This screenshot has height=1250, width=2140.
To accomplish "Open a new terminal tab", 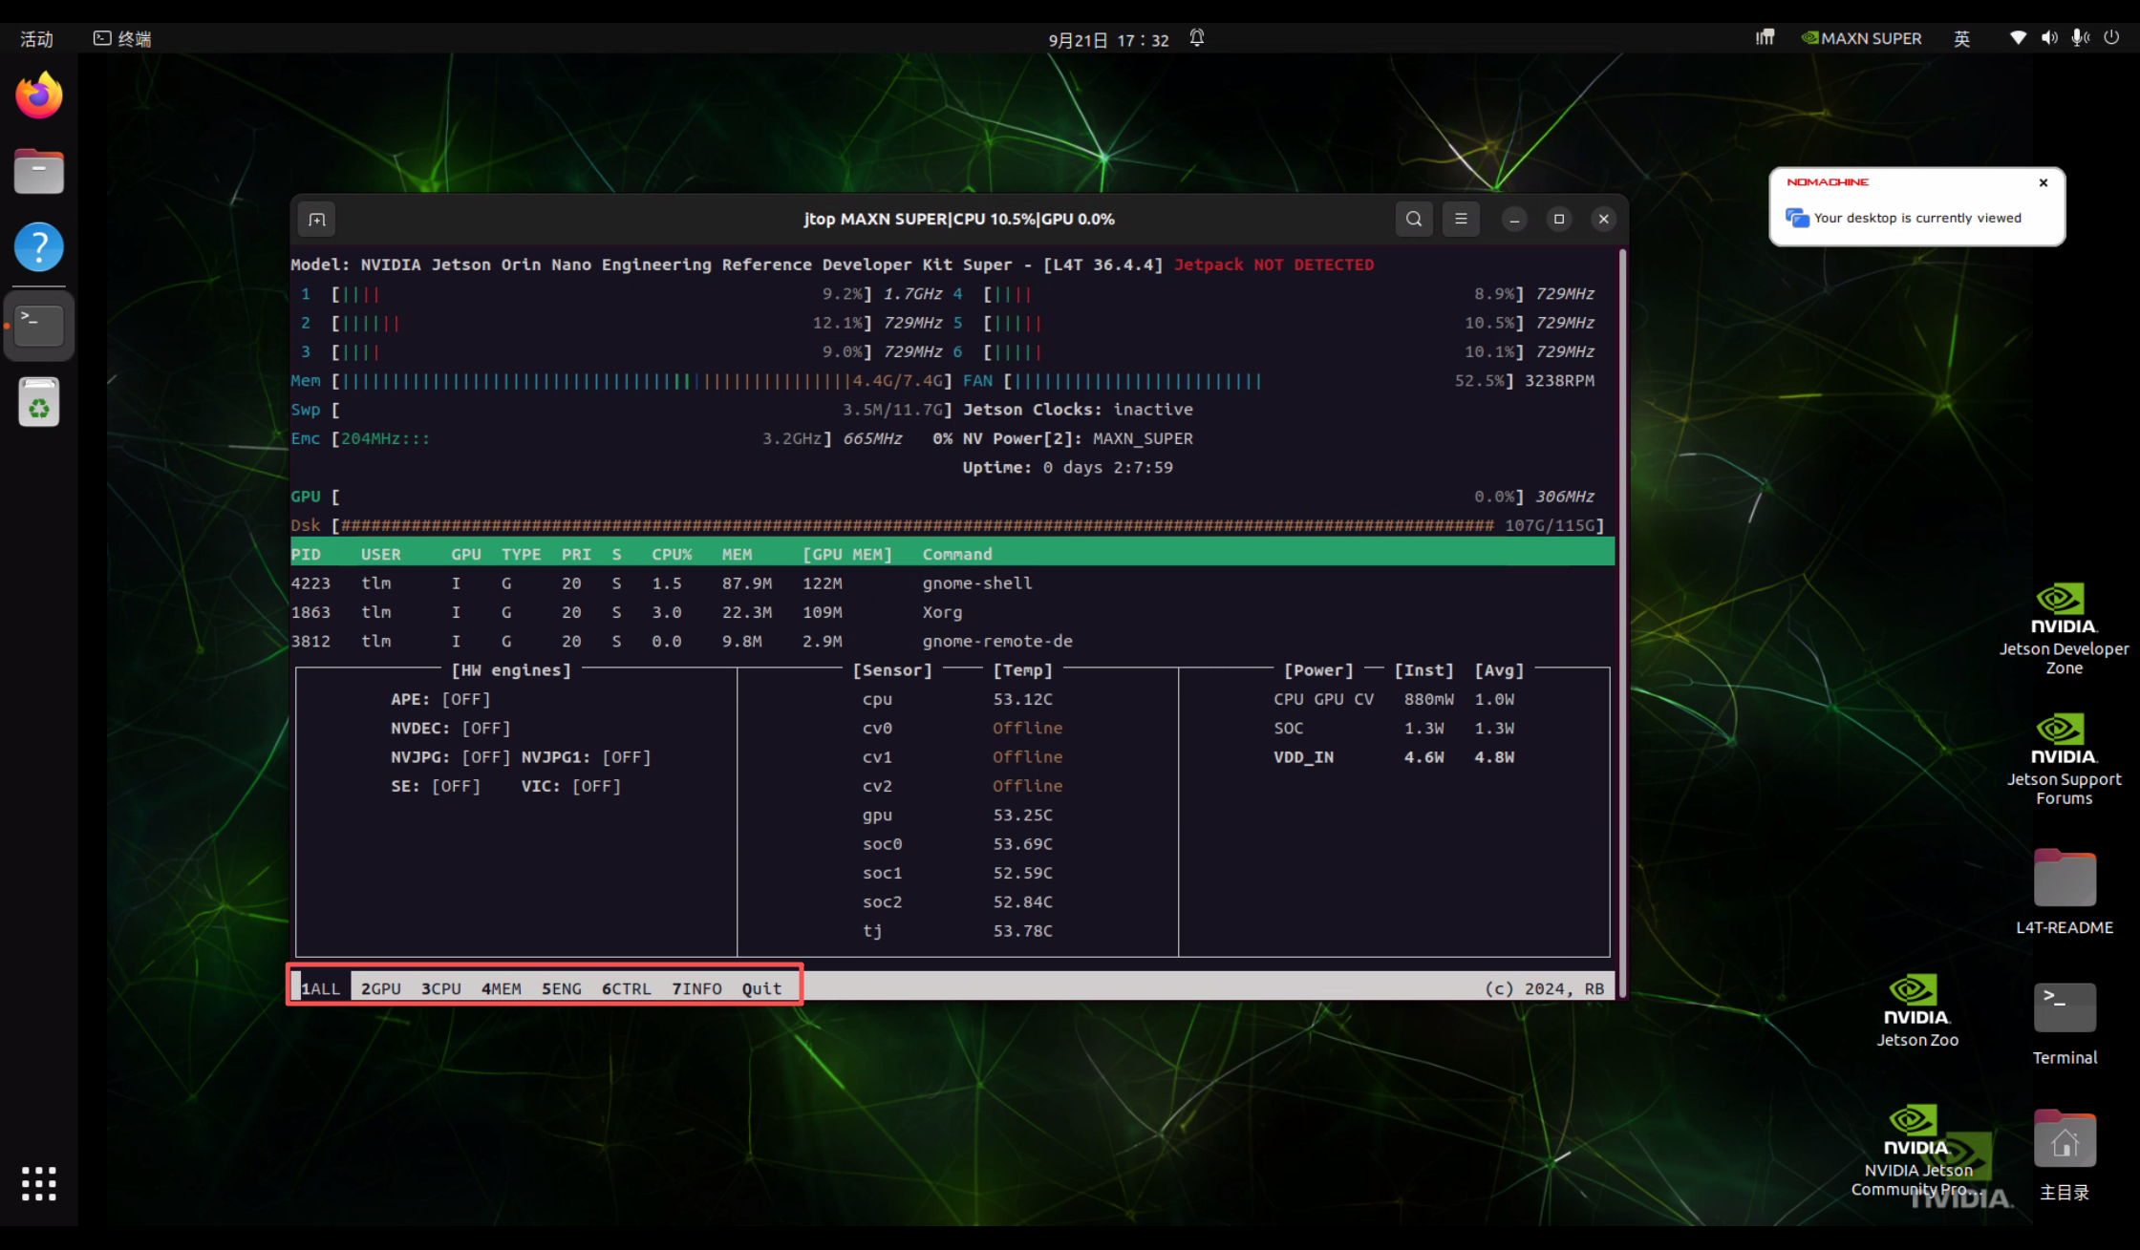I will tap(317, 220).
